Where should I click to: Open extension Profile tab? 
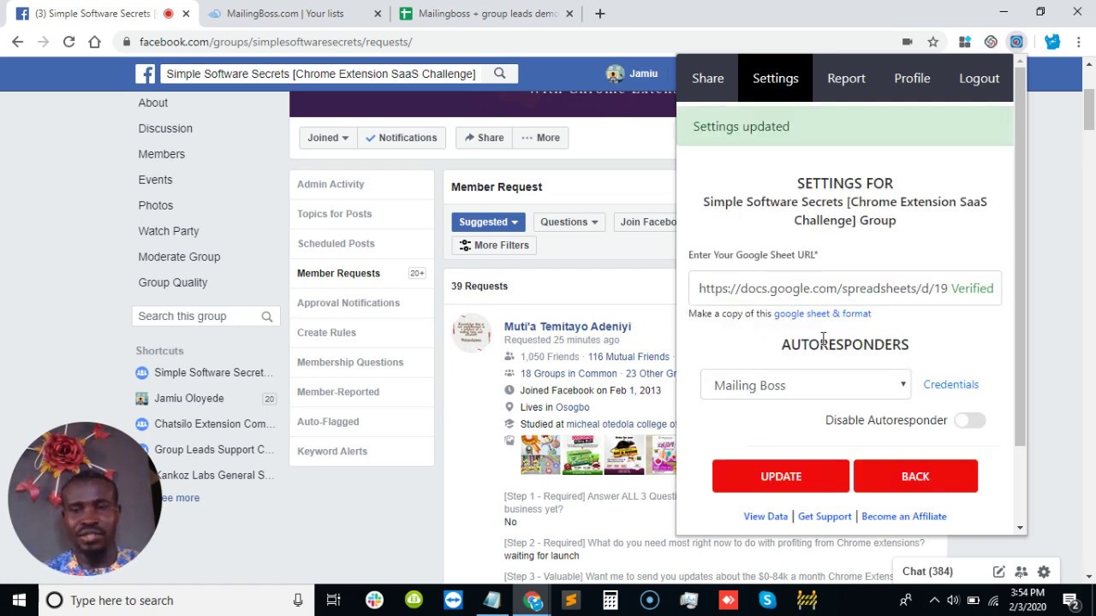912,78
